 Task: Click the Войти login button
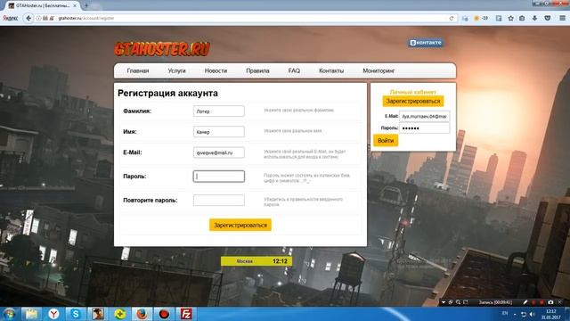[386, 141]
